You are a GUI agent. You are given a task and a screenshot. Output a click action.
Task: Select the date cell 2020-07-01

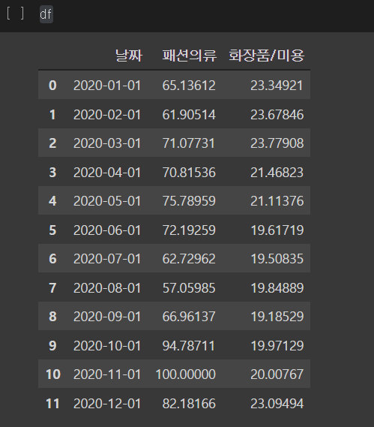(x=107, y=259)
